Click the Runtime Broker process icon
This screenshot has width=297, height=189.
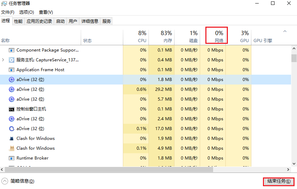coord(11,158)
